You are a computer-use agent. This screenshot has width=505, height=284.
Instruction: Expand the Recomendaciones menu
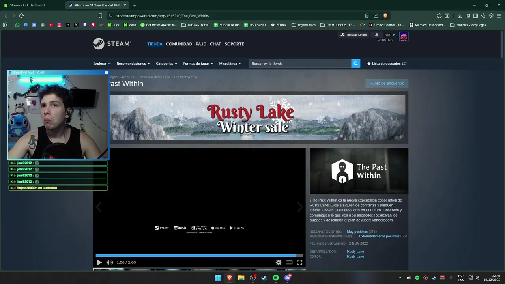[133, 64]
